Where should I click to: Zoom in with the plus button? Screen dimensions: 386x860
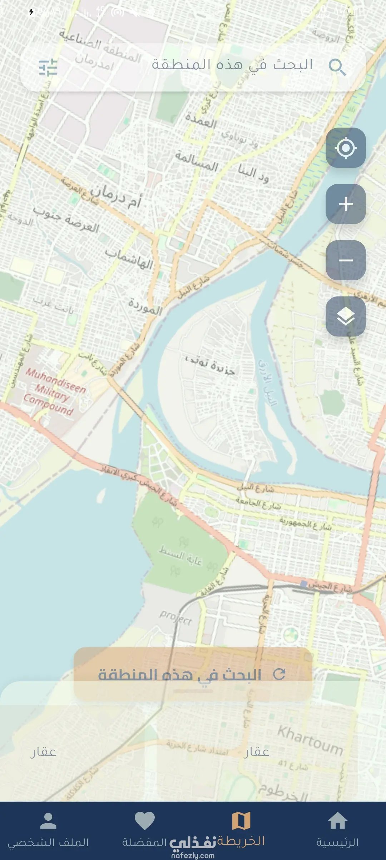346,204
